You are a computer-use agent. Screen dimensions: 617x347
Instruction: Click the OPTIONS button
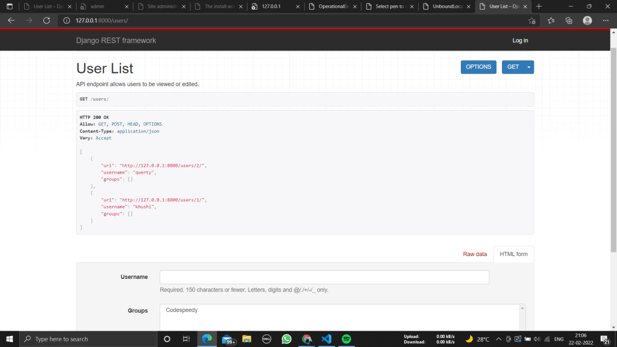coord(478,67)
